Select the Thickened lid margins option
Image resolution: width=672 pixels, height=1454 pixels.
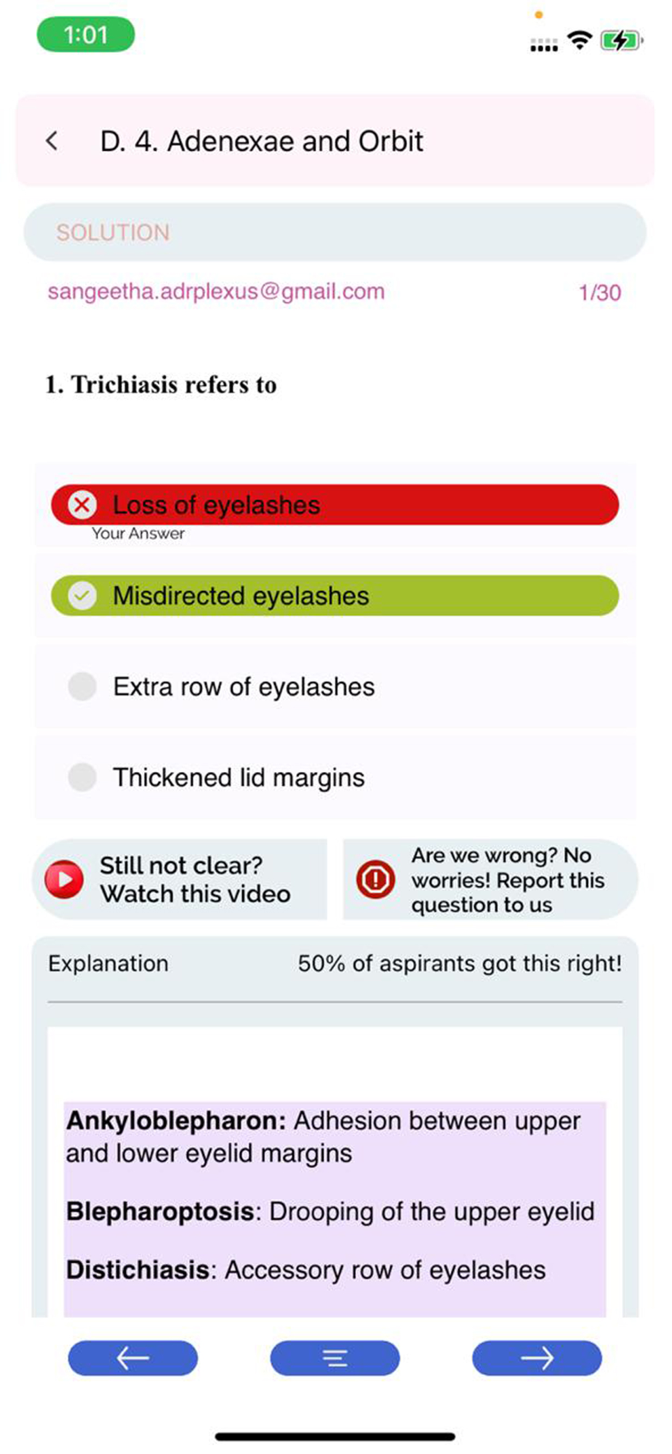(335, 777)
